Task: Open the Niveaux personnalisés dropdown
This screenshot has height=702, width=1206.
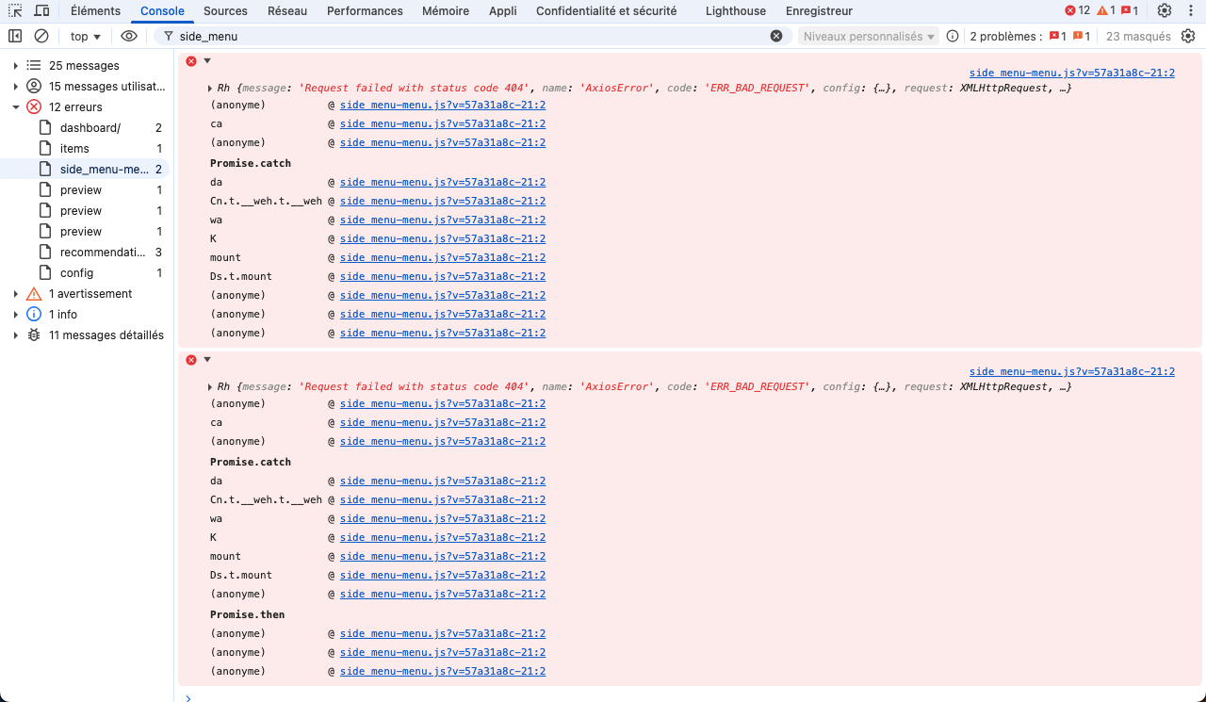Action: point(868,36)
